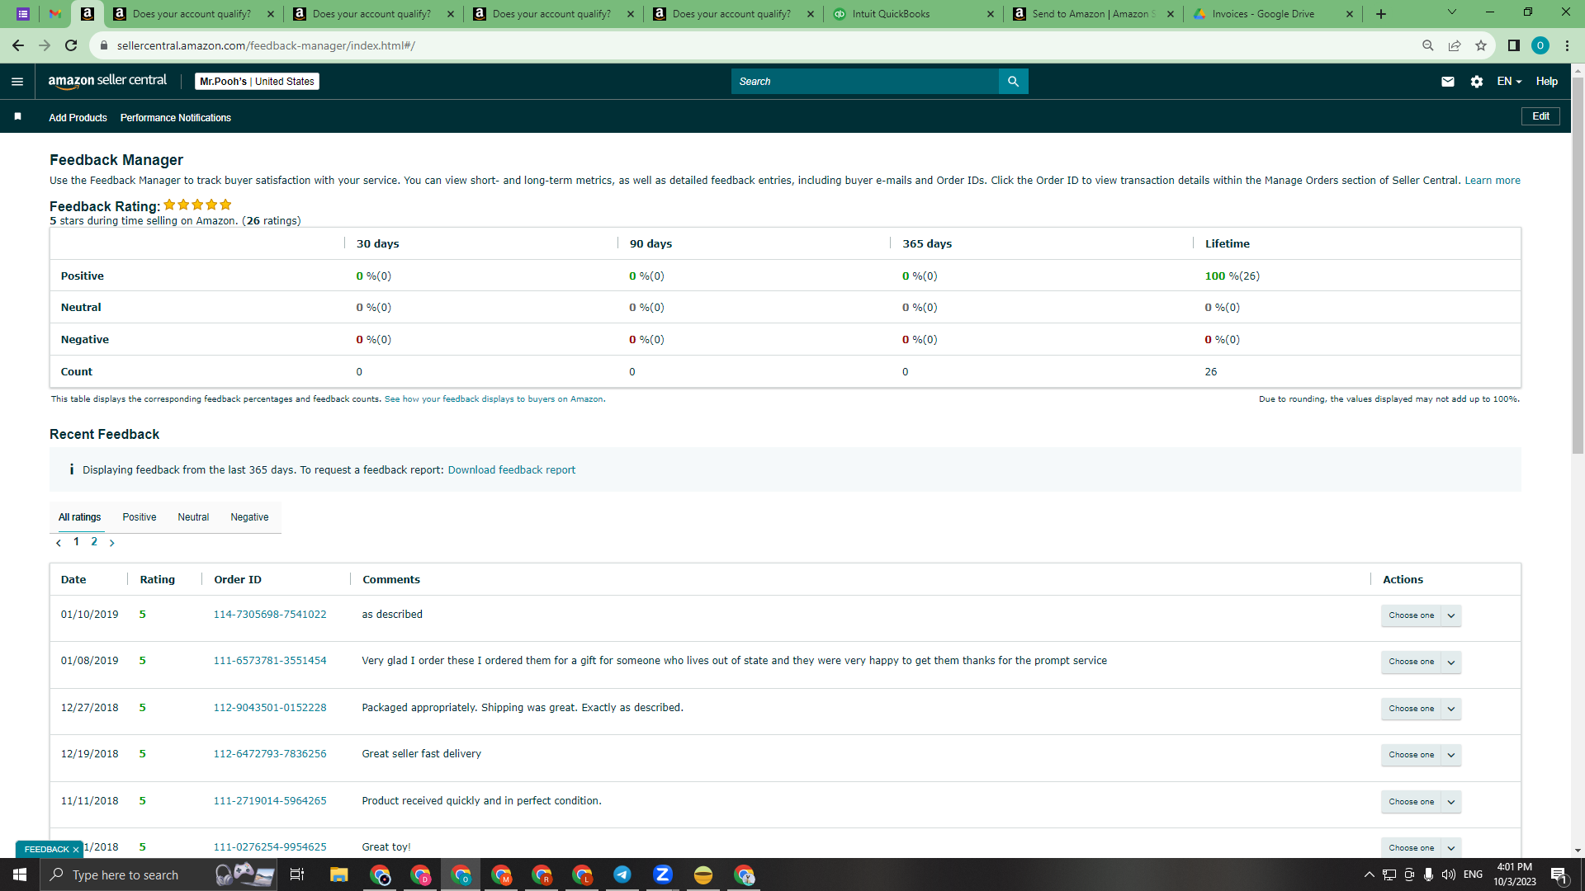The width and height of the screenshot is (1585, 891).
Task: Open the browser zoom magnifier icon
Action: click(x=1427, y=45)
